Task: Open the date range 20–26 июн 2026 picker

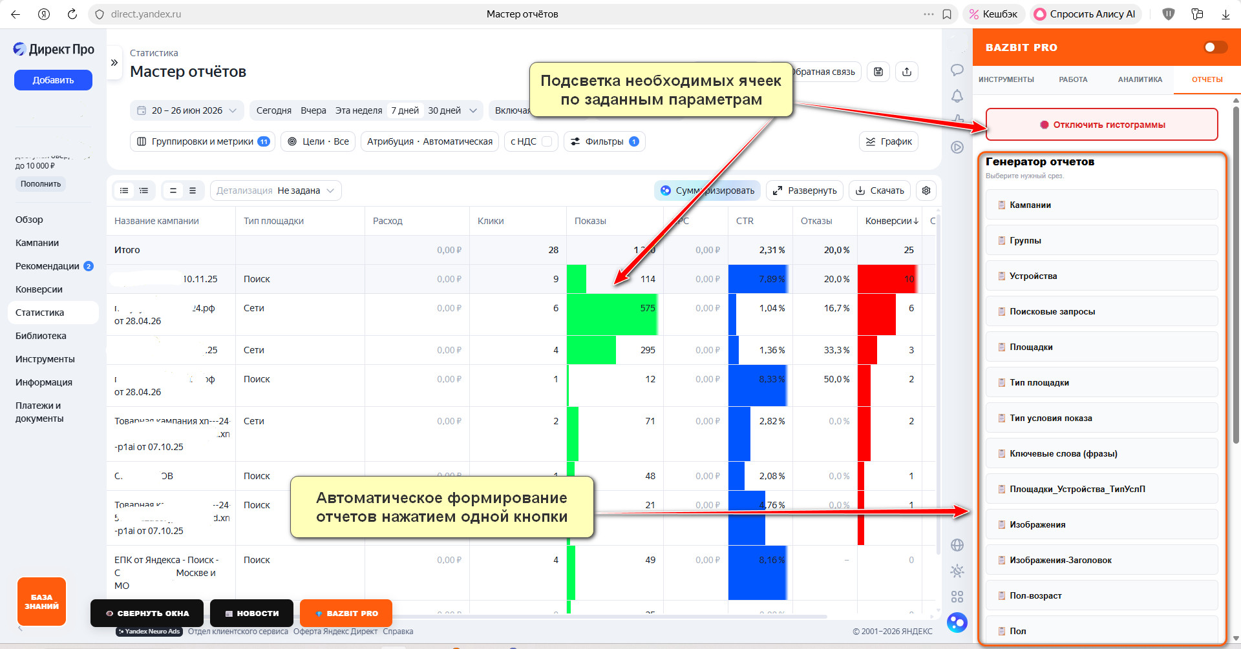Action: point(187,110)
